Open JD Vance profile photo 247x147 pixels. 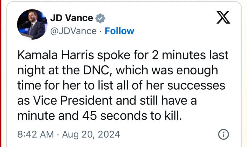point(32,24)
